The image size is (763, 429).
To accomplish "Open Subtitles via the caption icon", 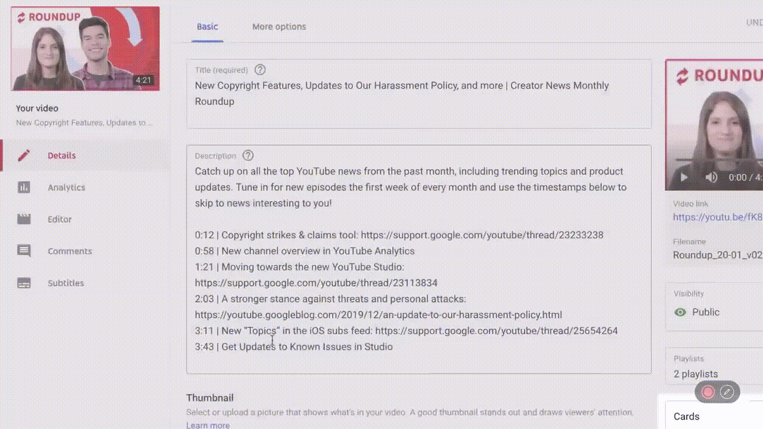I will [24, 283].
